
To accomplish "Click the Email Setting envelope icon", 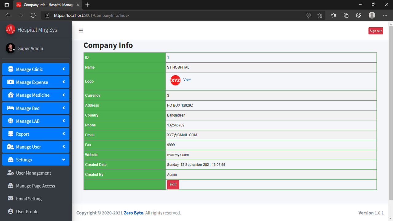I will [10, 198].
